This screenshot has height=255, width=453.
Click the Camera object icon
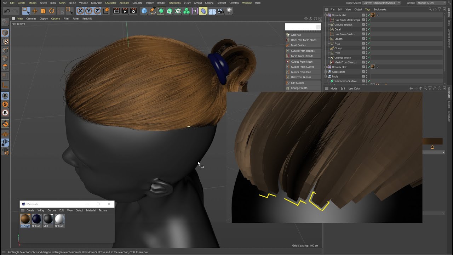pyautogui.click(x=221, y=11)
